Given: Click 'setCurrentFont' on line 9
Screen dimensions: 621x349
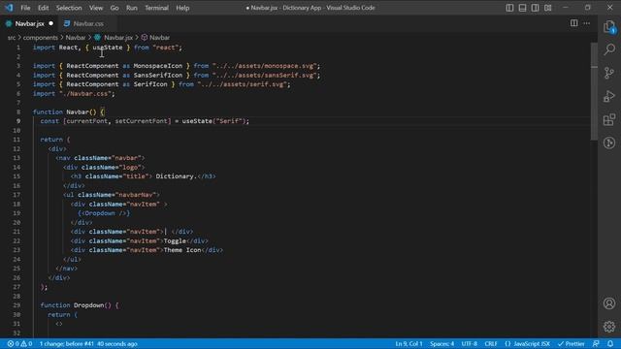Looking at the screenshot, I should (x=142, y=121).
